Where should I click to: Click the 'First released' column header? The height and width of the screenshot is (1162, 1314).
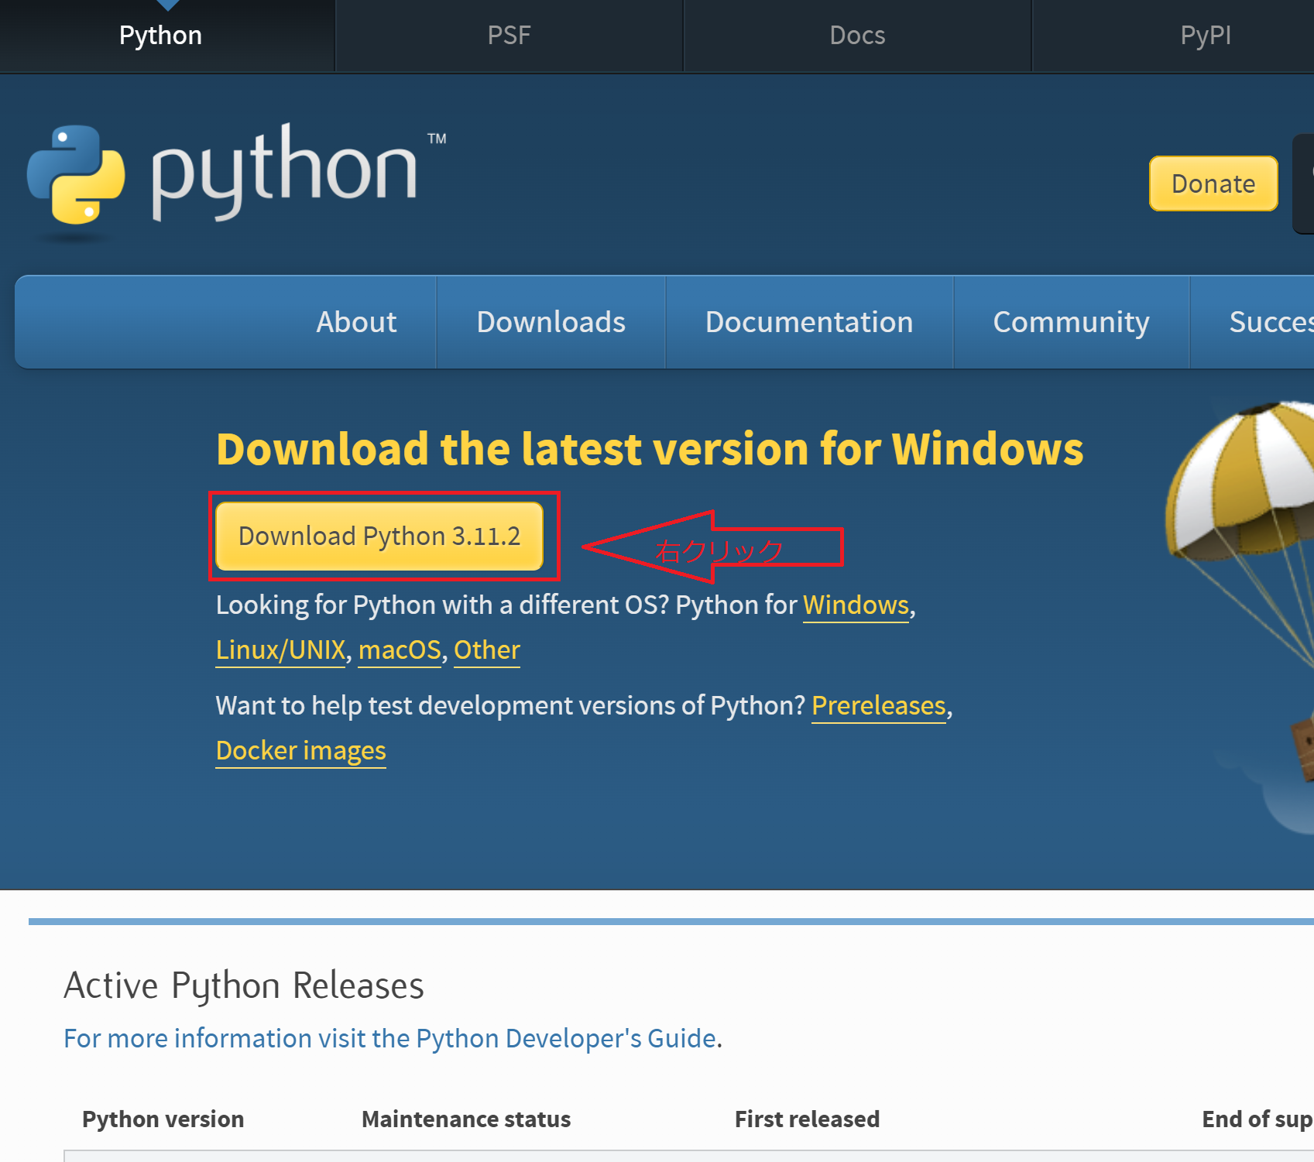click(807, 1119)
